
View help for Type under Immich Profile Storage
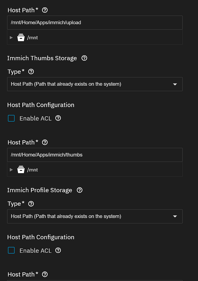coord(31,203)
